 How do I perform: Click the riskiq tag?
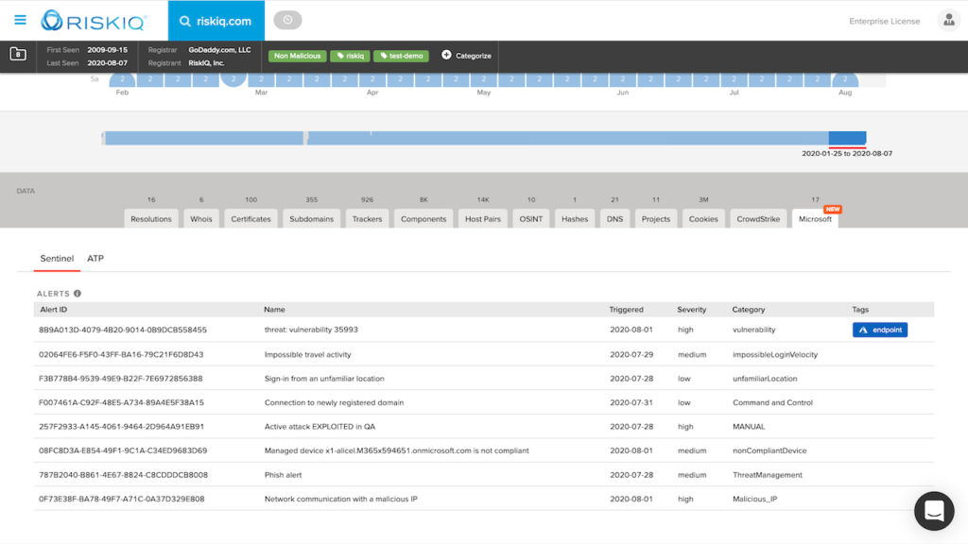point(350,56)
